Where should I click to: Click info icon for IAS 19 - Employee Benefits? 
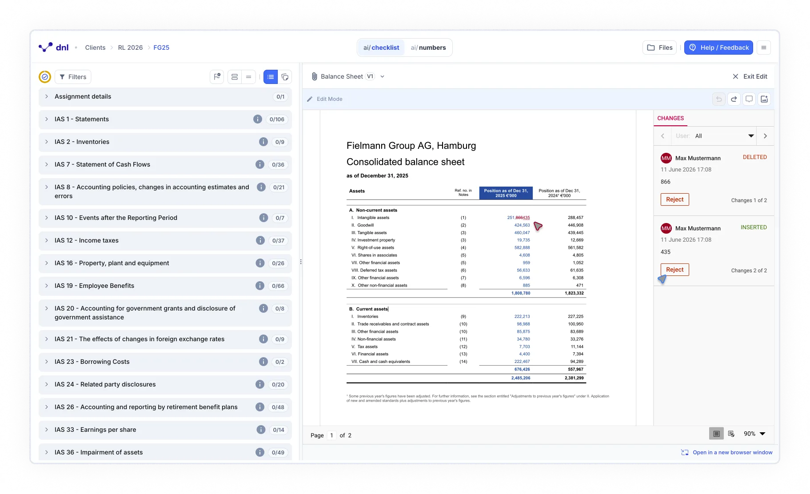(260, 286)
